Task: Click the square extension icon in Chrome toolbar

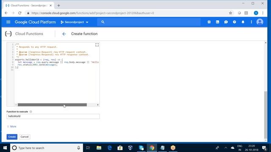Action: [x=246, y=13]
